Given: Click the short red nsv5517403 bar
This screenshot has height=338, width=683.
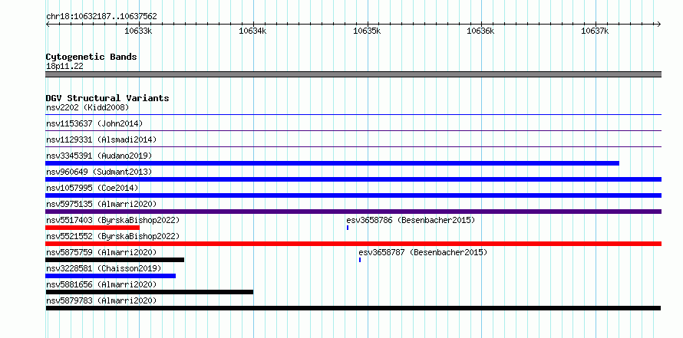Looking at the screenshot, I should (x=92, y=228).
